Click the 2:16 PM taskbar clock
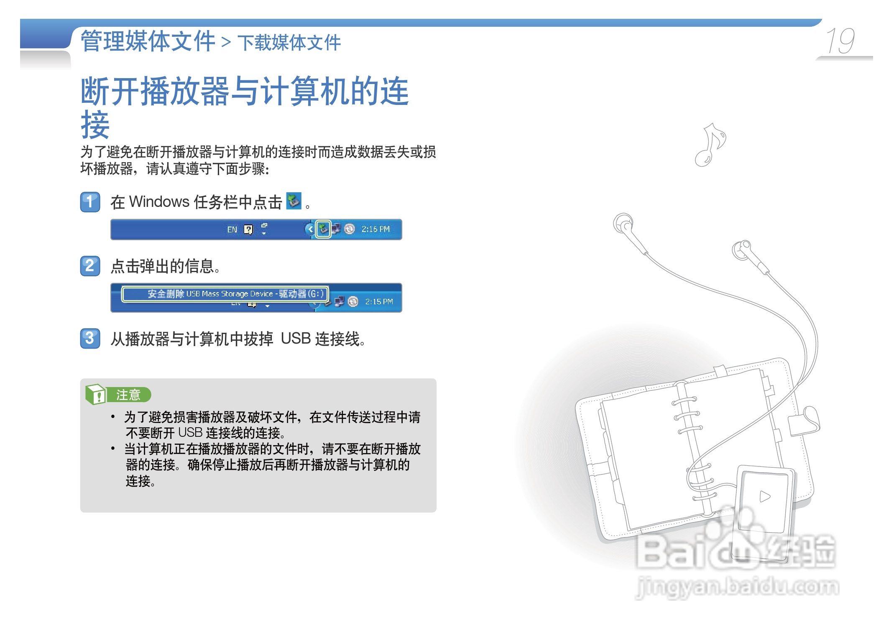Image resolution: width=894 pixels, height=637 pixels. point(375,229)
